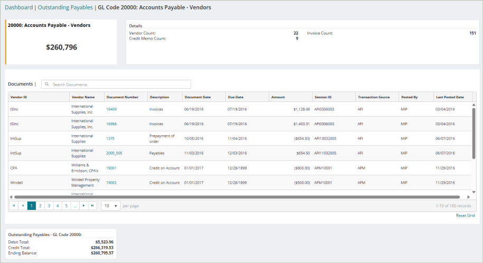Click the Prepayment of order description

(162, 138)
